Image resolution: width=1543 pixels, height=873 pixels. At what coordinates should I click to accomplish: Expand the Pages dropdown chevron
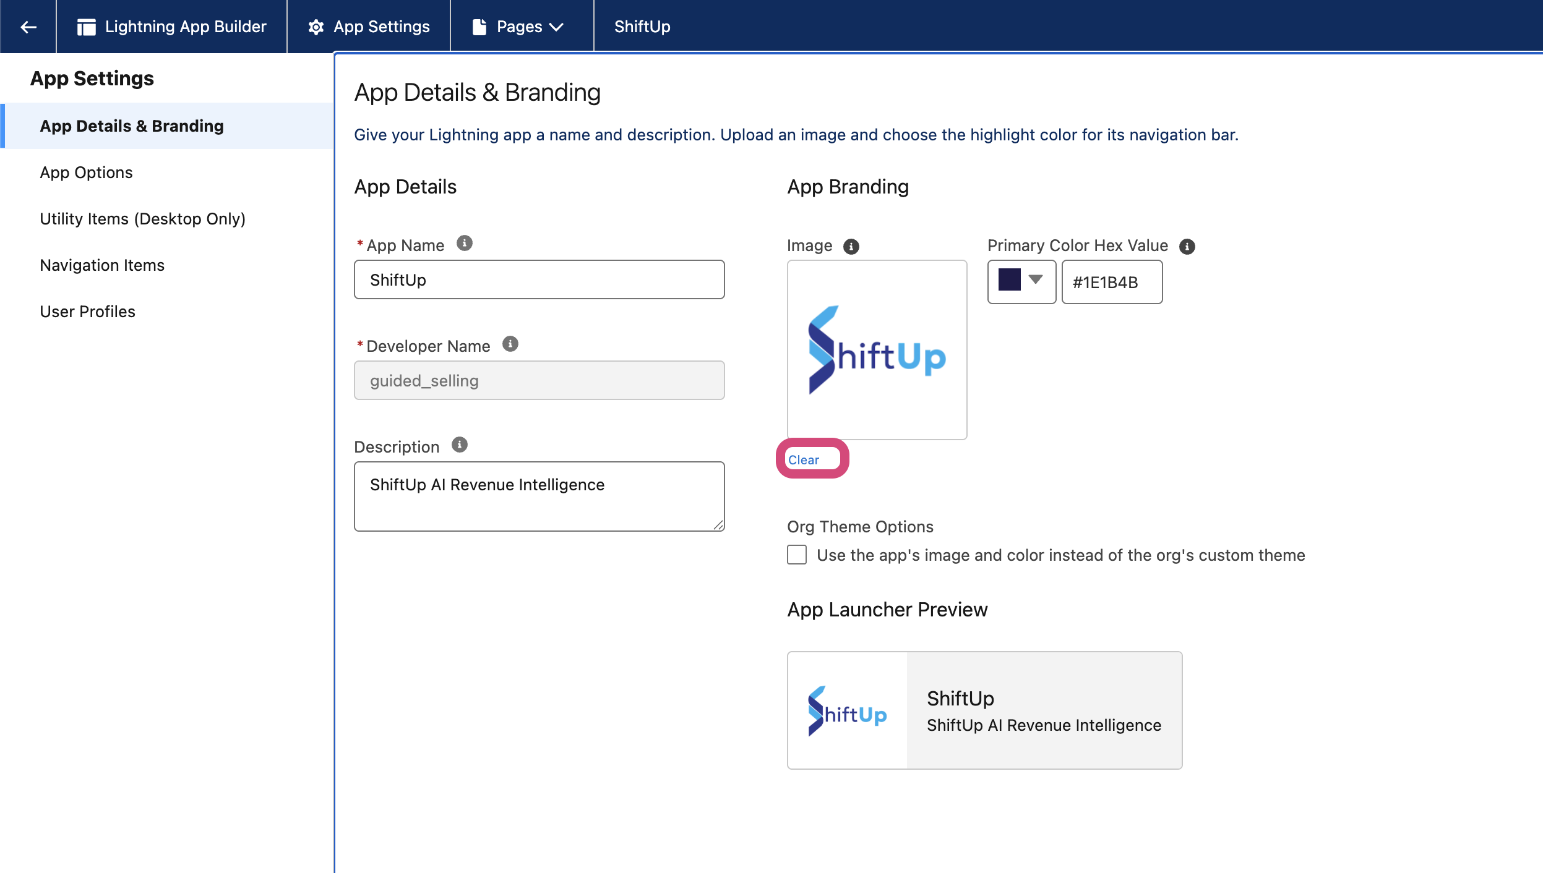click(556, 27)
